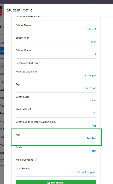This screenshot has width=113, height=184.
Task: Open the Aspergers medical value
Action: (x=91, y=76)
